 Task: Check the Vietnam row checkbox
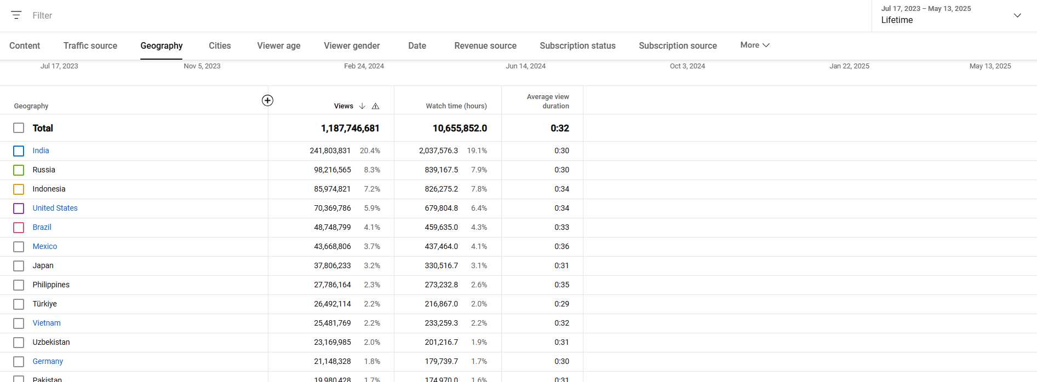tap(19, 323)
